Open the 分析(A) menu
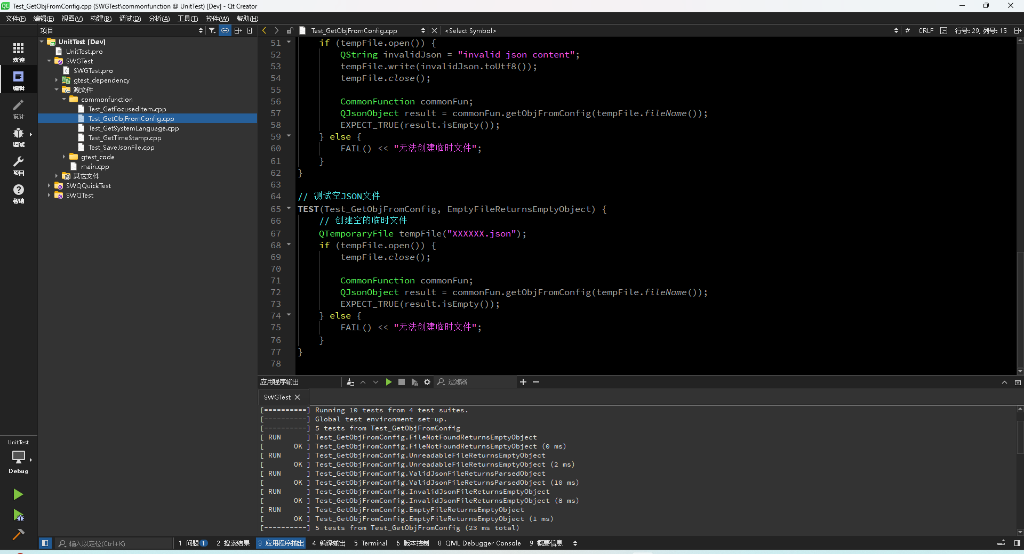Image resolution: width=1024 pixels, height=554 pixels. click(x=159, y=18)
